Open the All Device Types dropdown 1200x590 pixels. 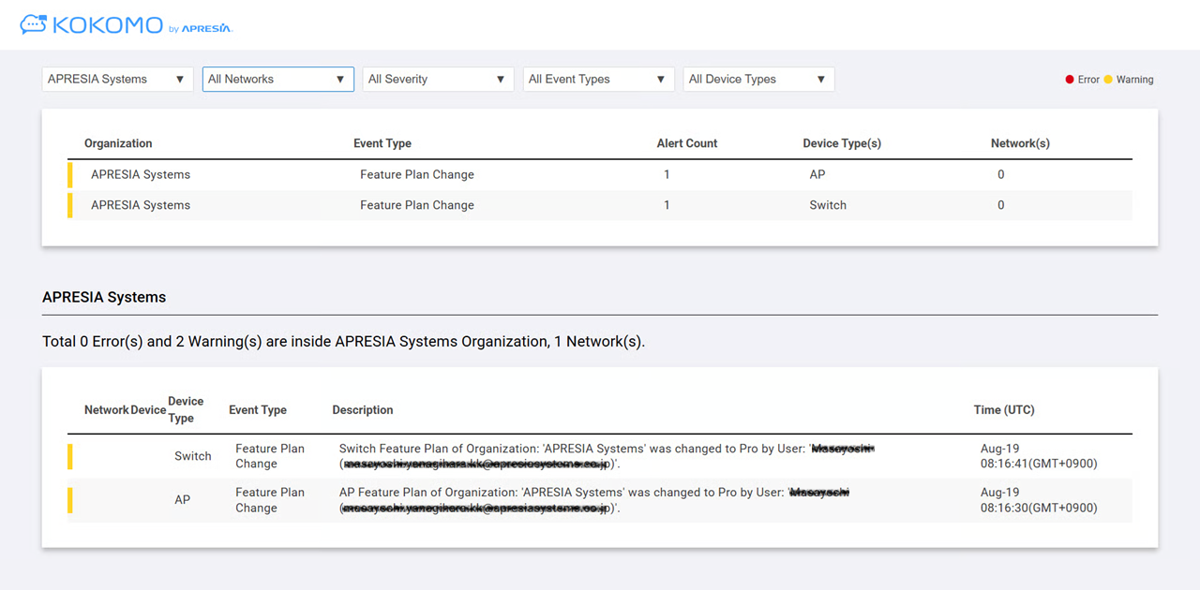coord(758,80)
